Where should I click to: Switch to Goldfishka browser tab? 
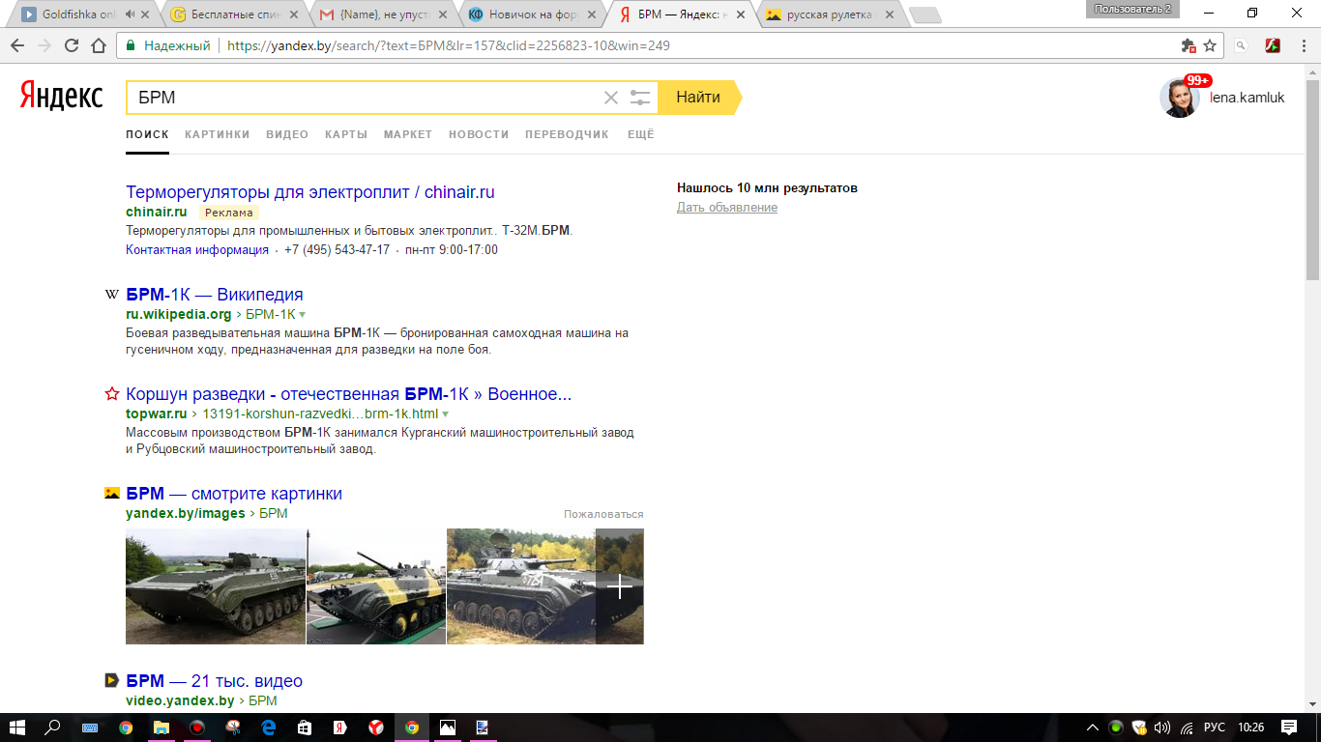82,14
